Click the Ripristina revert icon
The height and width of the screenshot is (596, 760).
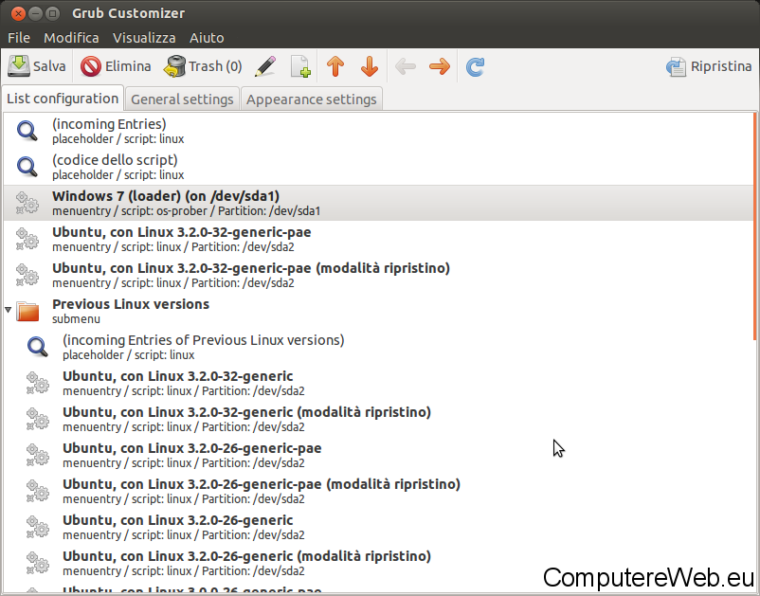pyautogui.click(x=677, y=67)
